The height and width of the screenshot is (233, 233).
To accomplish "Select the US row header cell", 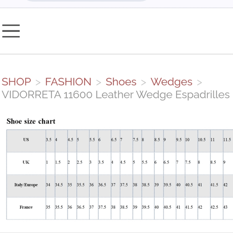I will [x=26, y=141].
